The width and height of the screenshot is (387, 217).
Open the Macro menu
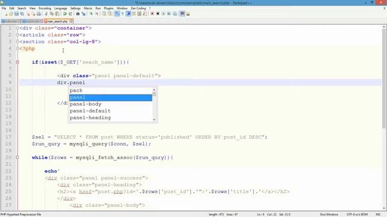tap(88, 8)
